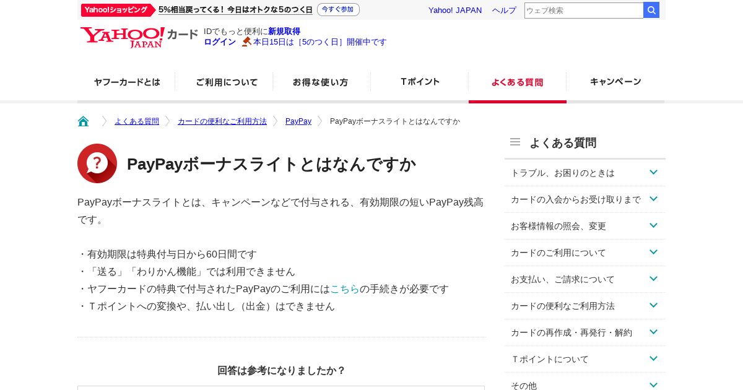Screen dimensions: 743x390
Task: Click the Yahoo! JAPAN Card logo
Action: coord(139,37)
